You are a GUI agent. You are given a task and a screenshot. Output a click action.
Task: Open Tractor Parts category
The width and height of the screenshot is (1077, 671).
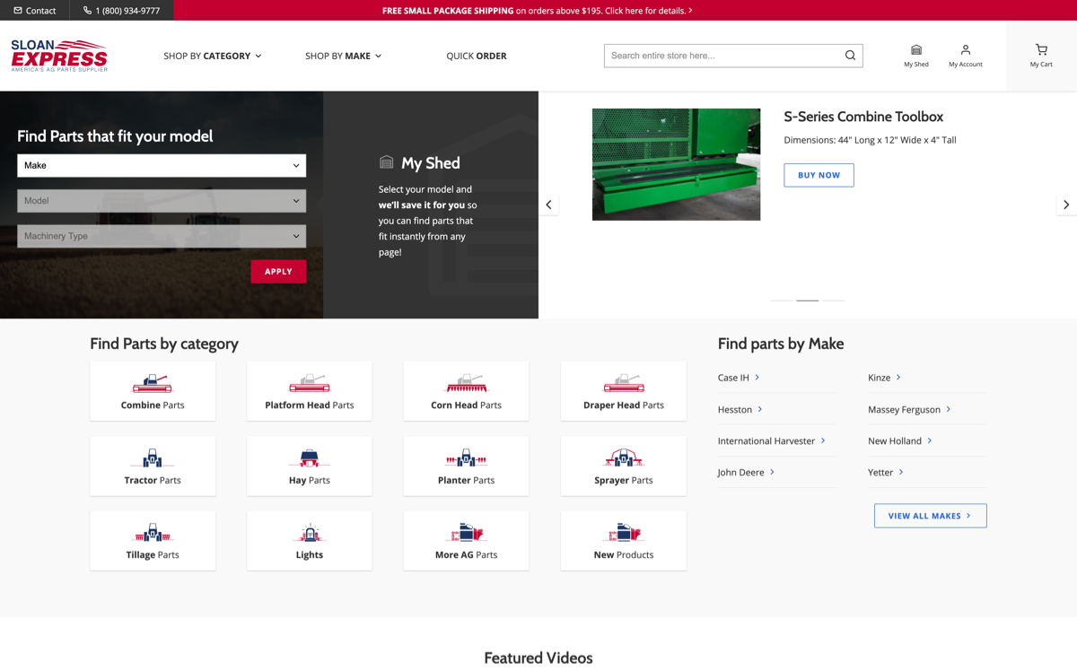pos(153,466)
